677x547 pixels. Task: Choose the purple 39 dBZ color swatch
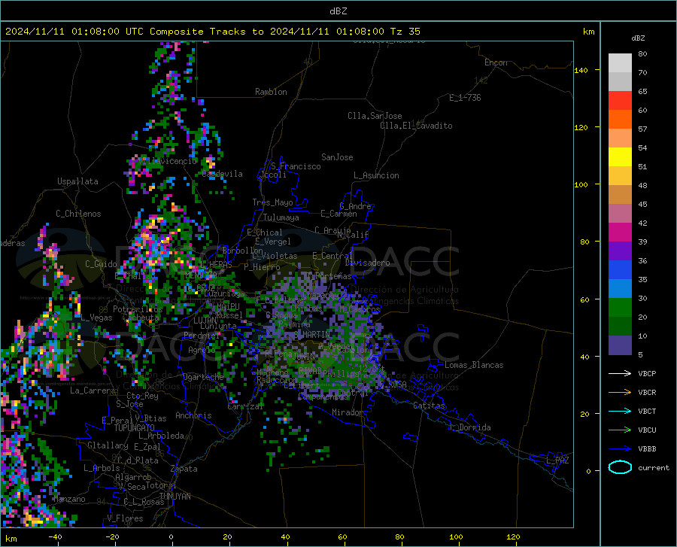620,251
